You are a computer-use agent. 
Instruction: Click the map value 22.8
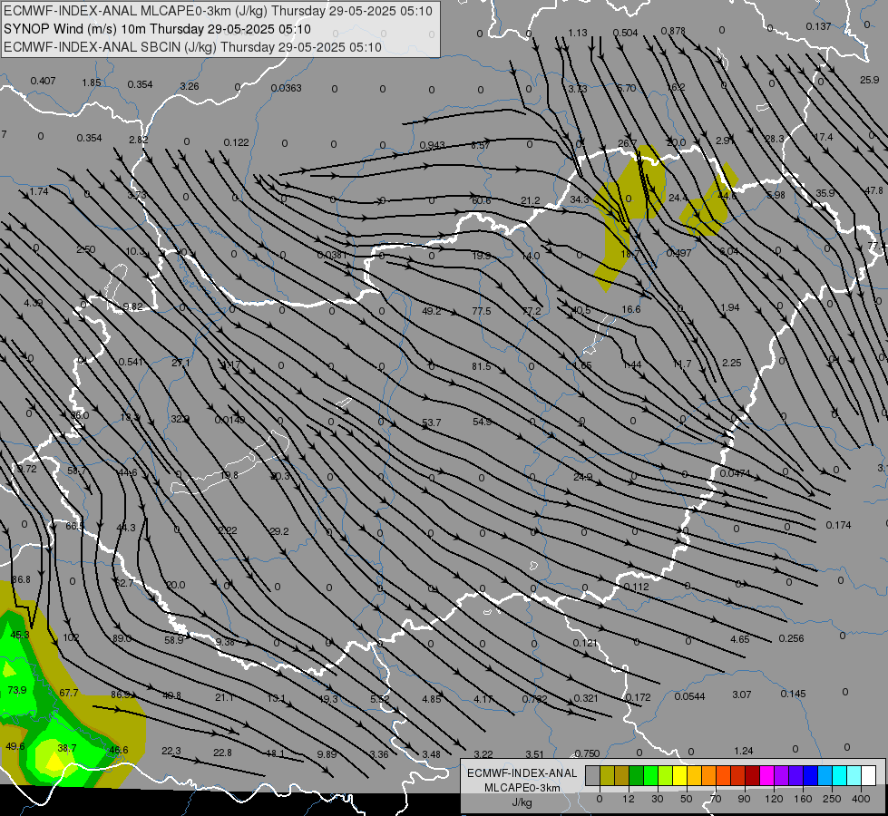pos(222,753)
